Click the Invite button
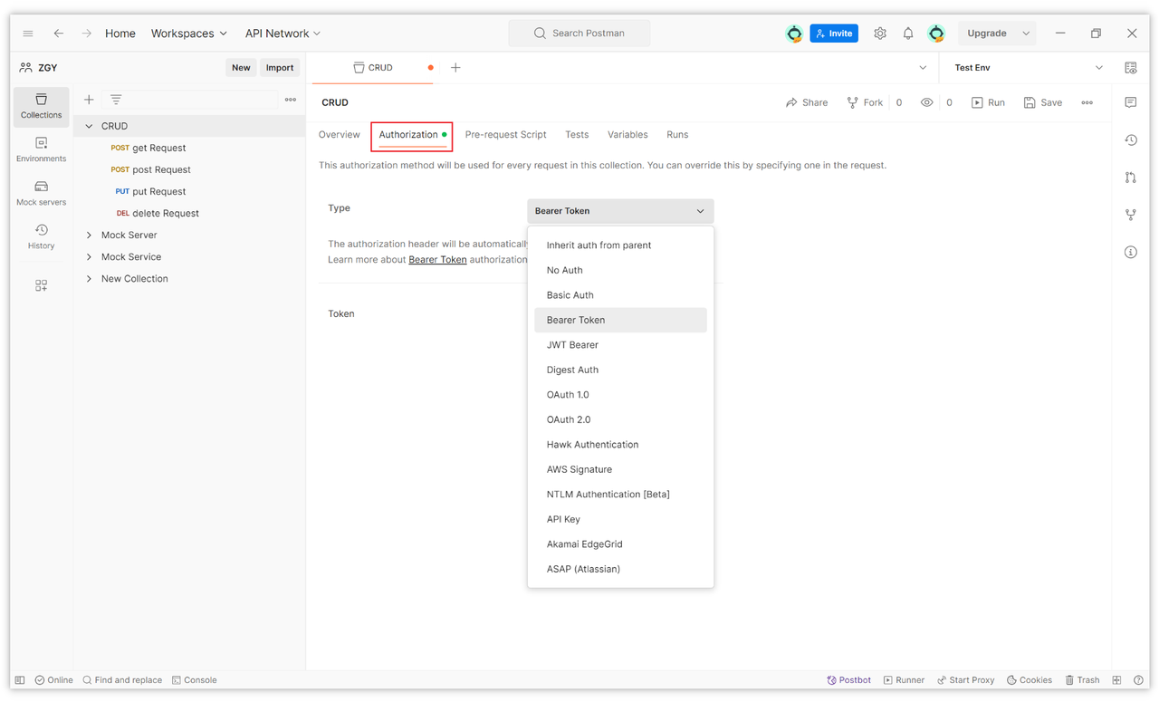 coord(834,34)
